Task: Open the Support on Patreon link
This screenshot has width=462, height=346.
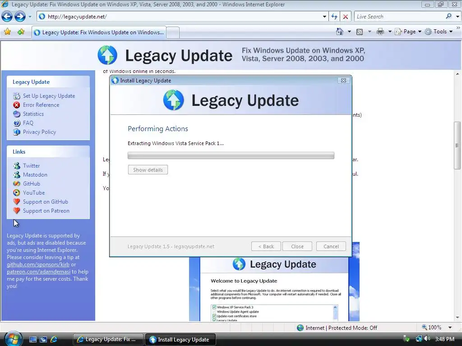Action: (46, 211)
